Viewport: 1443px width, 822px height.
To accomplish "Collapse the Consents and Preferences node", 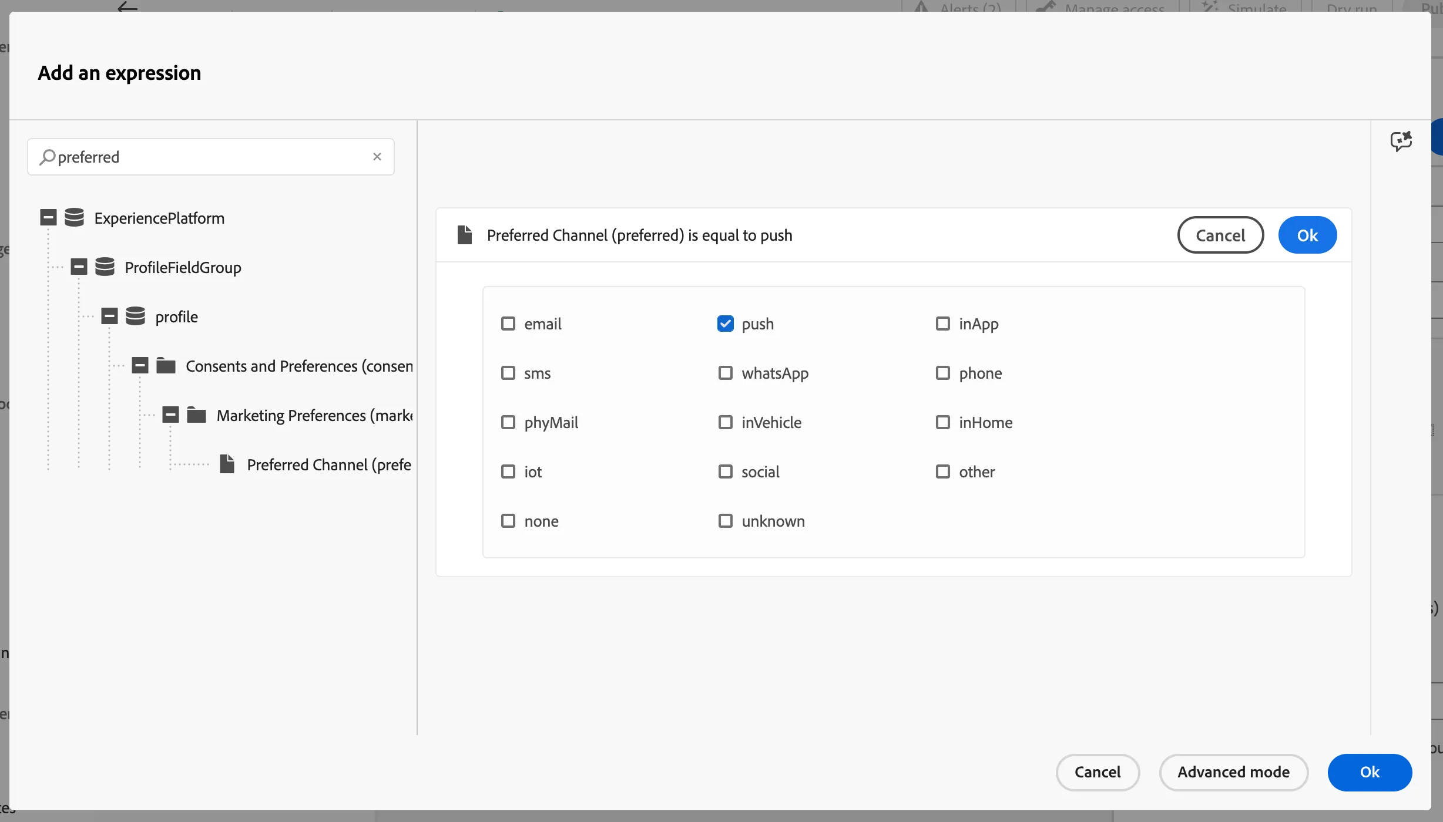I will pos(140,366).
